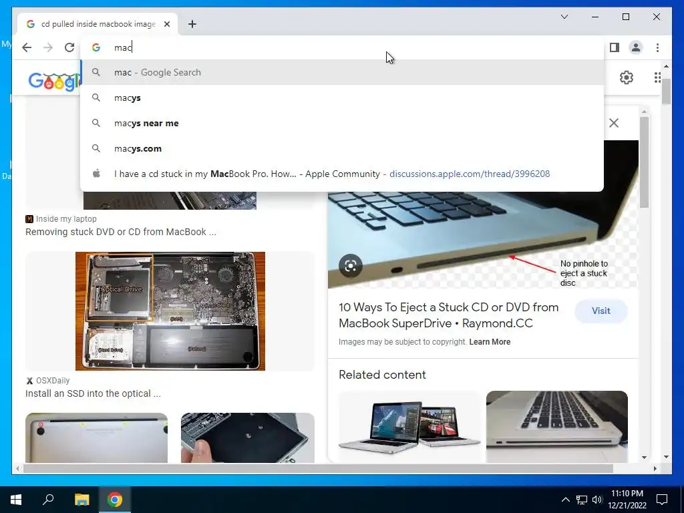The image size is (684, 513).
Task: Go back with the browser back arrow
Action: click(27, 47)
